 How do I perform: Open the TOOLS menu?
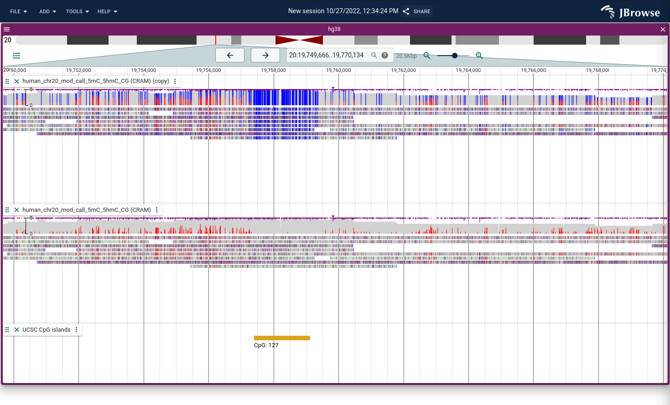point(77,11)
